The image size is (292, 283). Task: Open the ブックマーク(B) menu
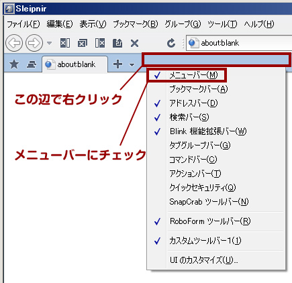[136, 24]
